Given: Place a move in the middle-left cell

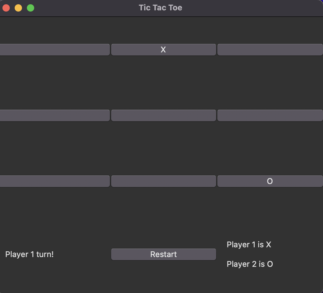Looking at the screenshot, I should pyautogui.click(x=54, y=115).
